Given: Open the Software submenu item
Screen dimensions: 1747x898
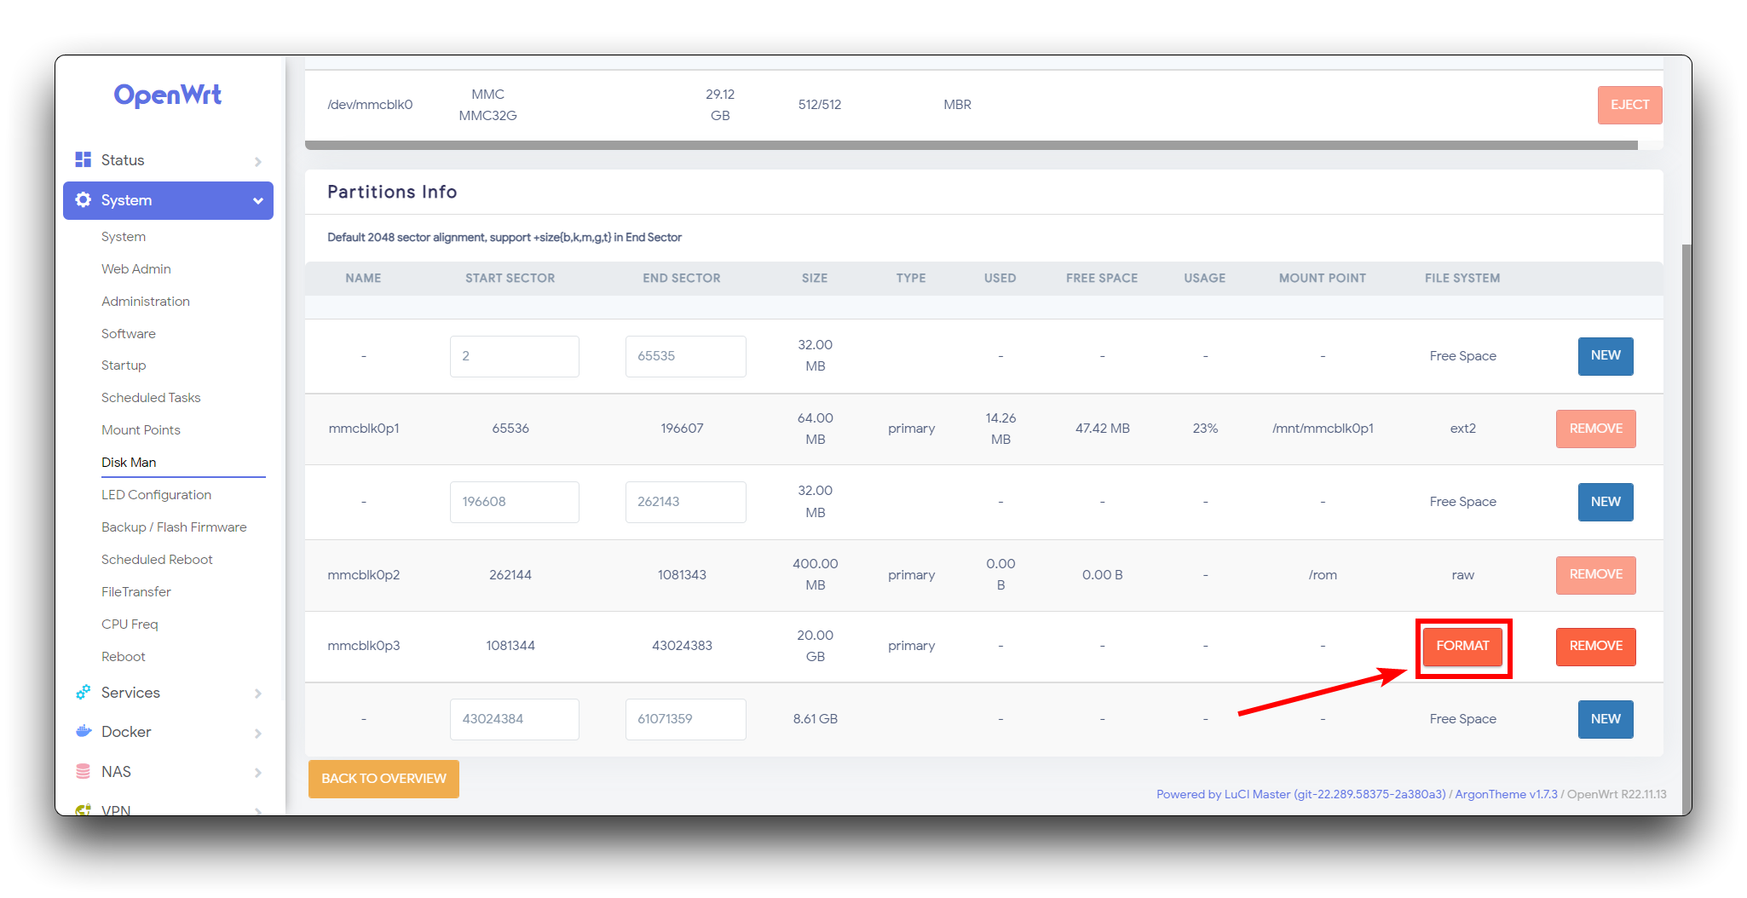Looking at the screenshot, I should click(x=129, y=334).
